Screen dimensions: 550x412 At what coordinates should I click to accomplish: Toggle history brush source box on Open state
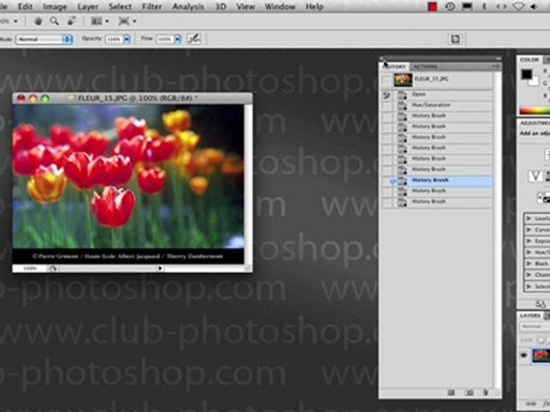(386, 94)
